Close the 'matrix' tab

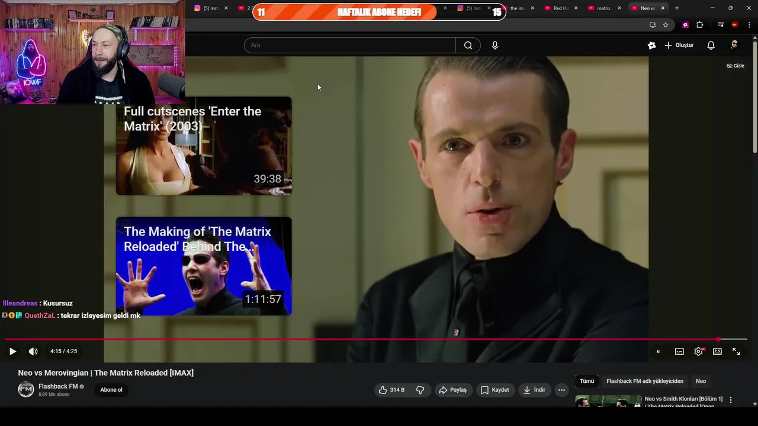pyautogui.click(x=619, y=8)
